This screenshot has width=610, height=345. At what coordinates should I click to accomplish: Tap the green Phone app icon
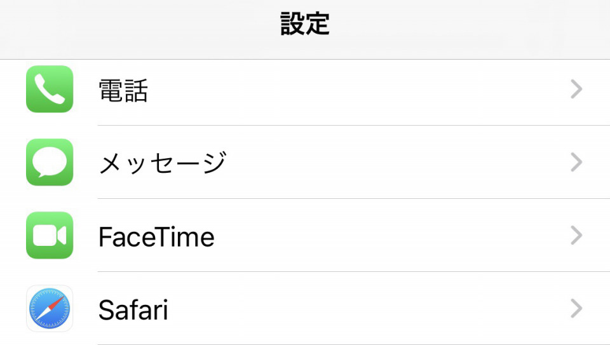(50, 89)
